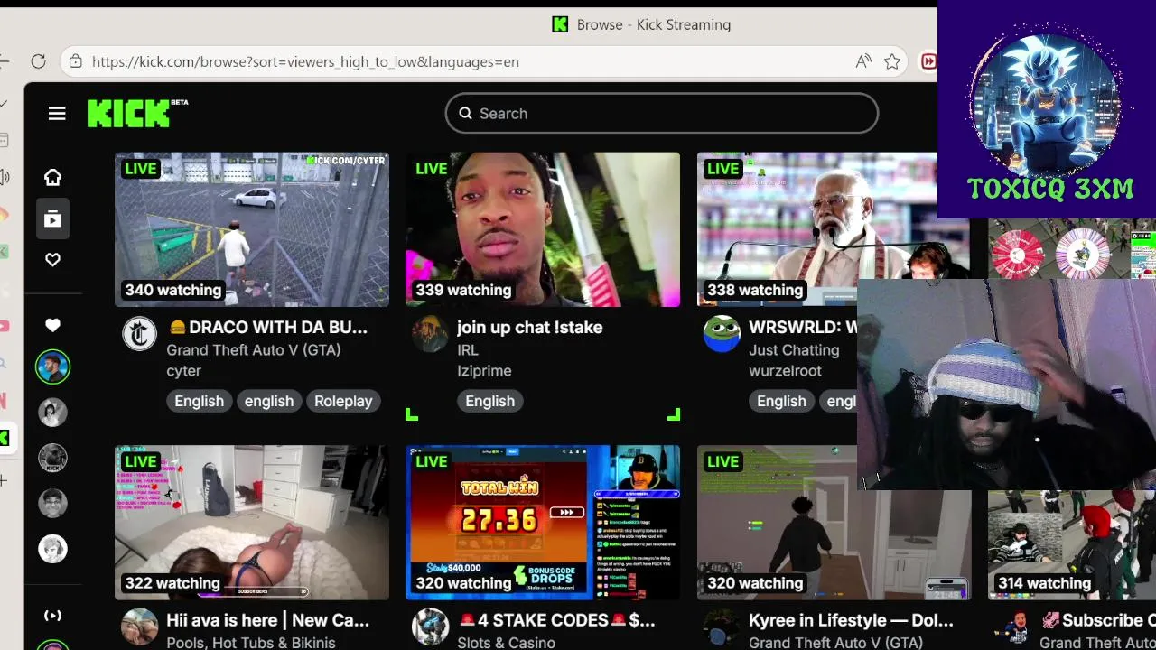Reload the page with browser refresh button
This screenshot has height=650, width=1156.
click(38, 61)
